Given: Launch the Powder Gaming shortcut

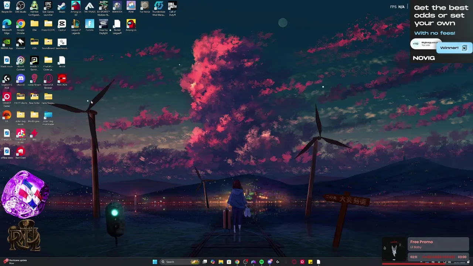Looking at the screenshot, I should point(34,64).
